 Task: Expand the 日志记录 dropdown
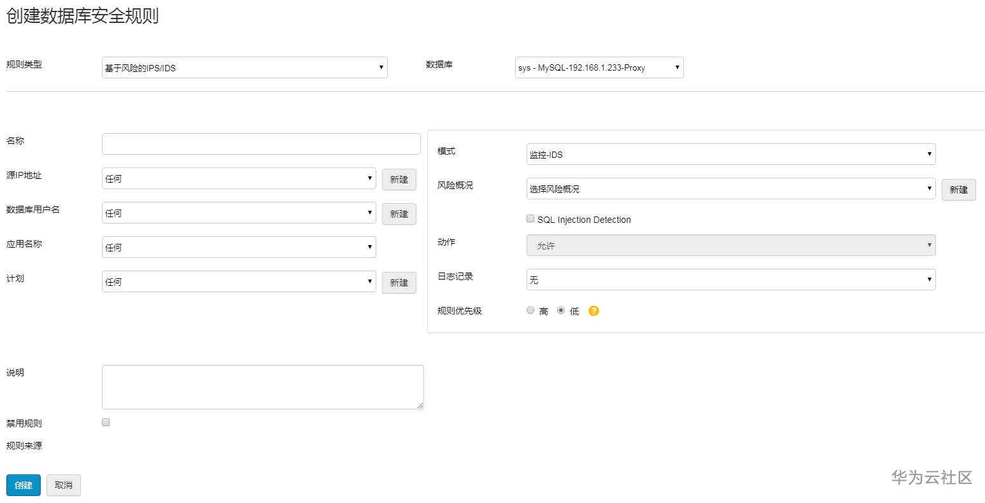(x=730, y=280)
